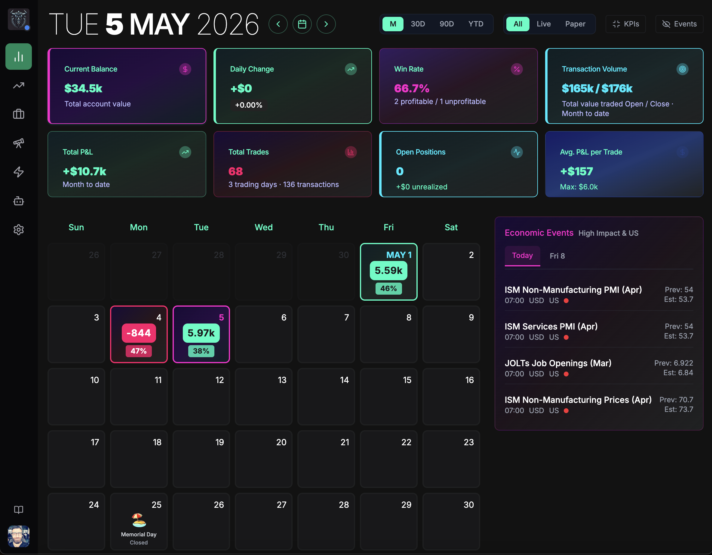Select the bar chart dashboard sidebar icon
Image resolution: width=712 pixels, height=555 pixels.
tap(19, 57)
